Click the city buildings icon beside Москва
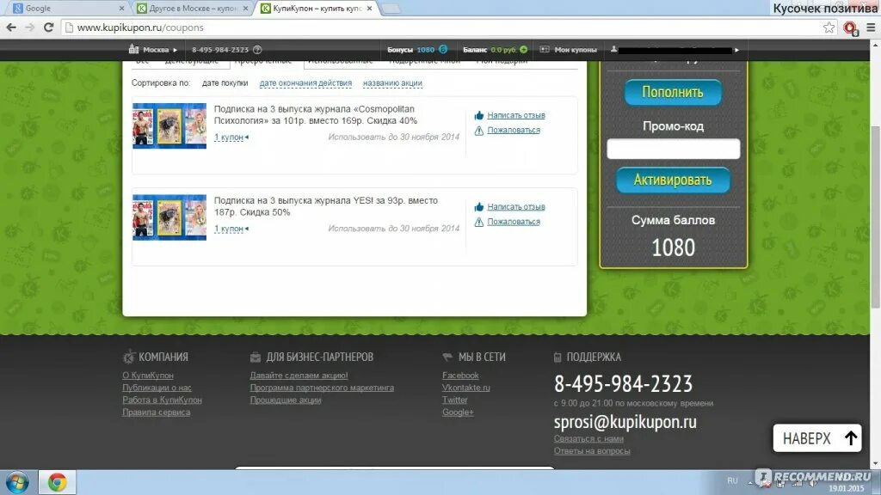Screen dimensions: 881x495 [133, 49]
